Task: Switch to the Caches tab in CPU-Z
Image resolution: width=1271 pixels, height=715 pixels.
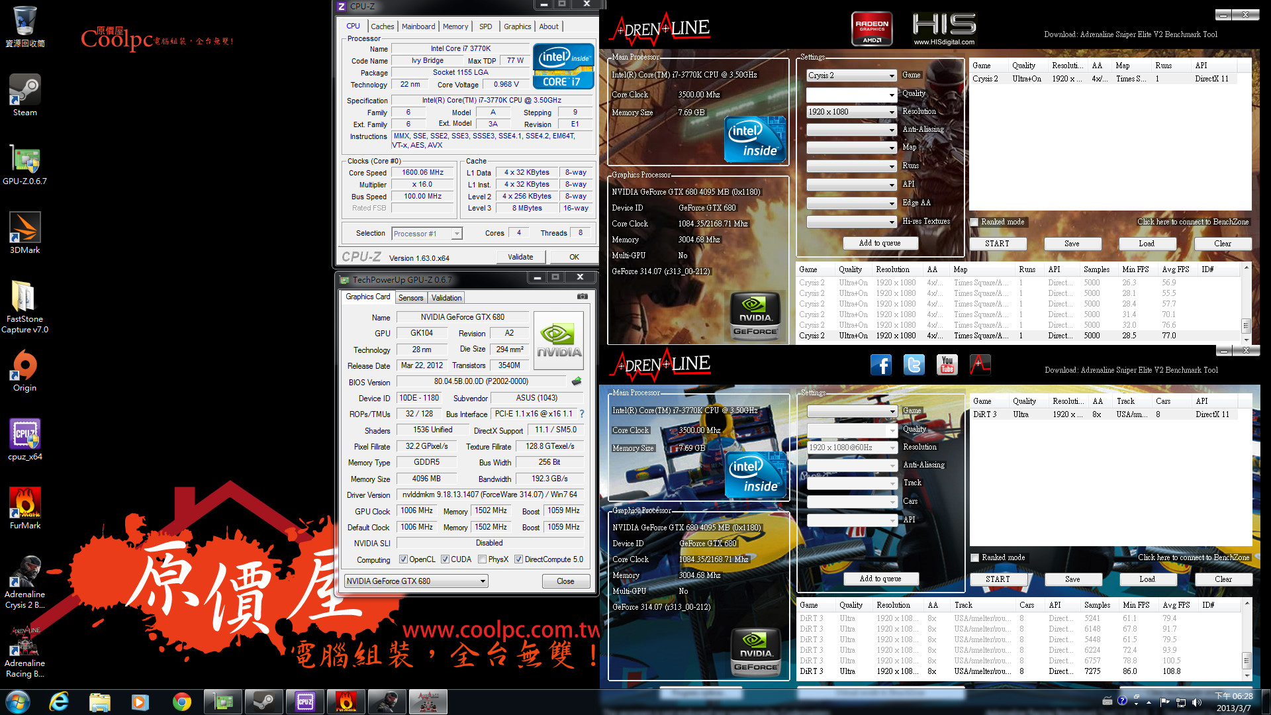Action: pos(382,26)
